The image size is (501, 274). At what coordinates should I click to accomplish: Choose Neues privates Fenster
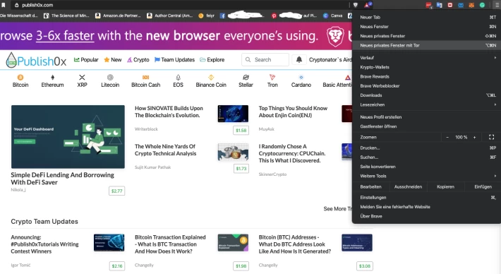tap(426, 36)
